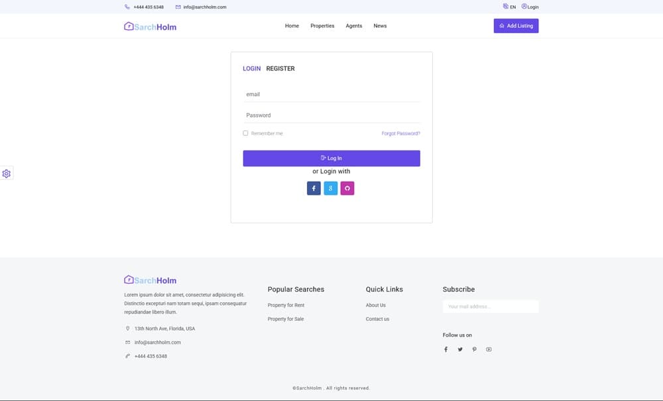Toggle the Remember me checkbox

[245, 133]
